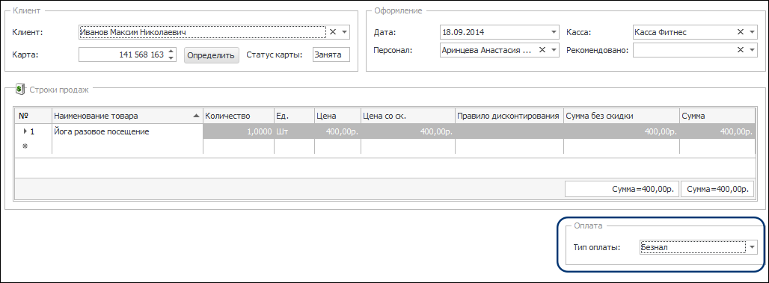Clear the Касса field with X
The height and width of the screenshot is (283, 769).
(x=741, y=32)
